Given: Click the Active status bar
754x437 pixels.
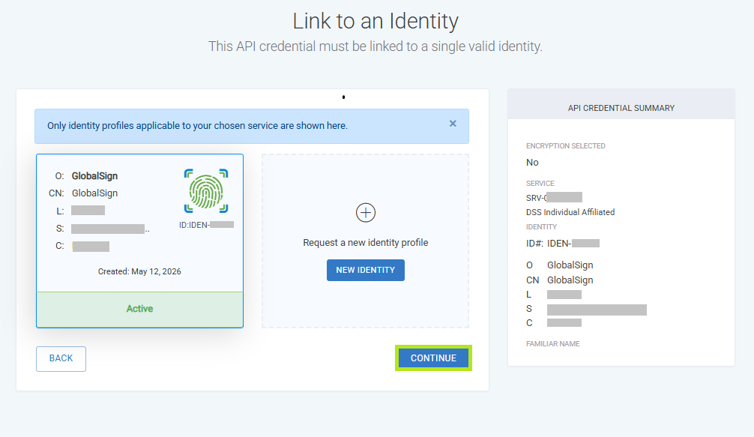Looking at the screenshot, I should coord(140,309).
